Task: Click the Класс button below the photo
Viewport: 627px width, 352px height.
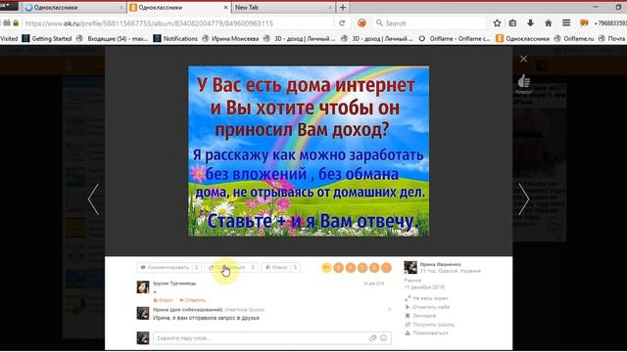Action: (281, 267)
